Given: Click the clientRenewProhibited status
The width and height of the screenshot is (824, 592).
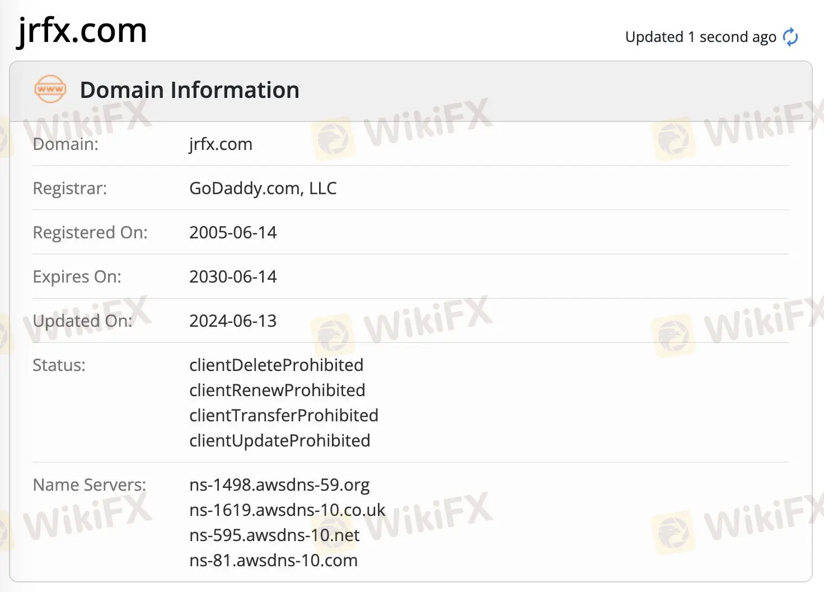Looking at the screenshot, I should pos(277,390).
